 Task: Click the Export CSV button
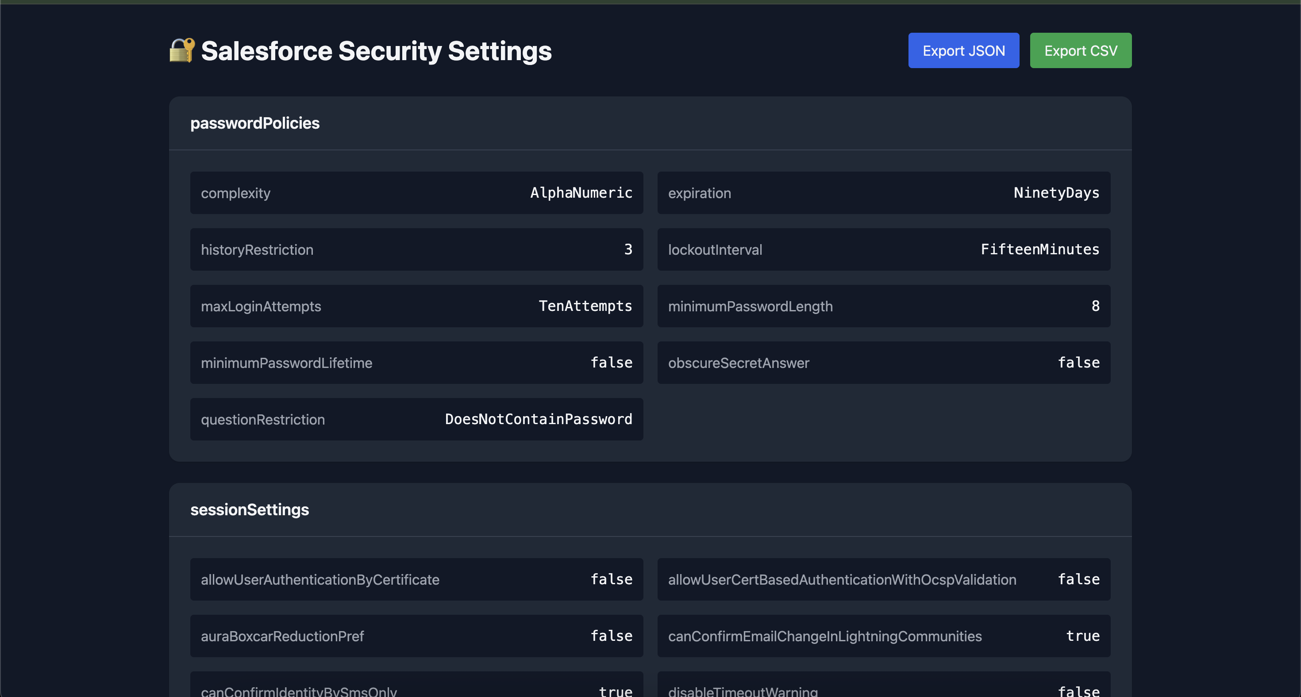[x=1080, y=50]
